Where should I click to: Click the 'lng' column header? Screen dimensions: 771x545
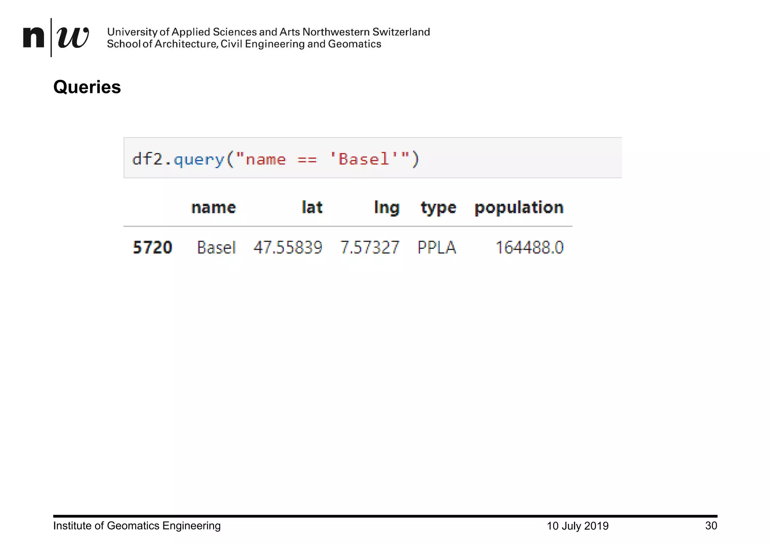point(386,208)
